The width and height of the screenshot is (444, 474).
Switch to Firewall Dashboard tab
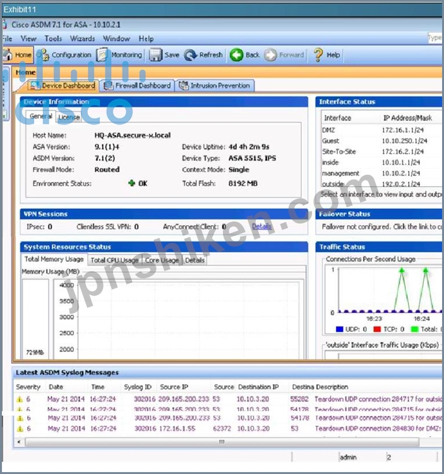tap(137, 86)
